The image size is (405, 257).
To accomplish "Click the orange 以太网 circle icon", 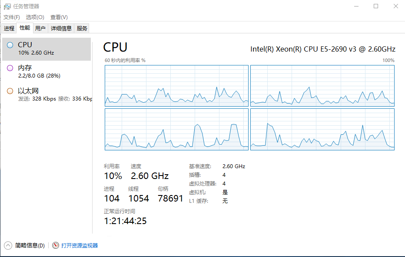I will [x=10, y=91].
